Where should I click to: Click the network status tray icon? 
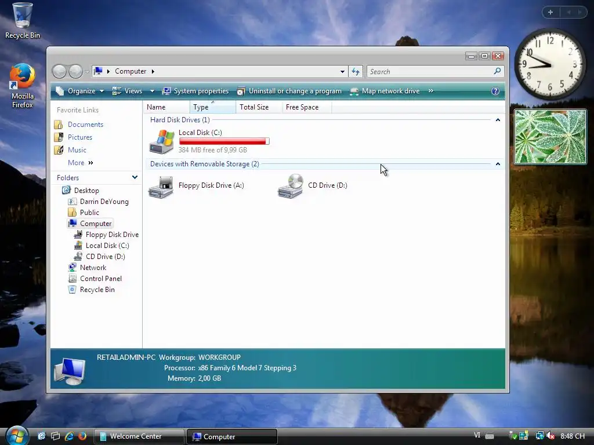[539, 436]
